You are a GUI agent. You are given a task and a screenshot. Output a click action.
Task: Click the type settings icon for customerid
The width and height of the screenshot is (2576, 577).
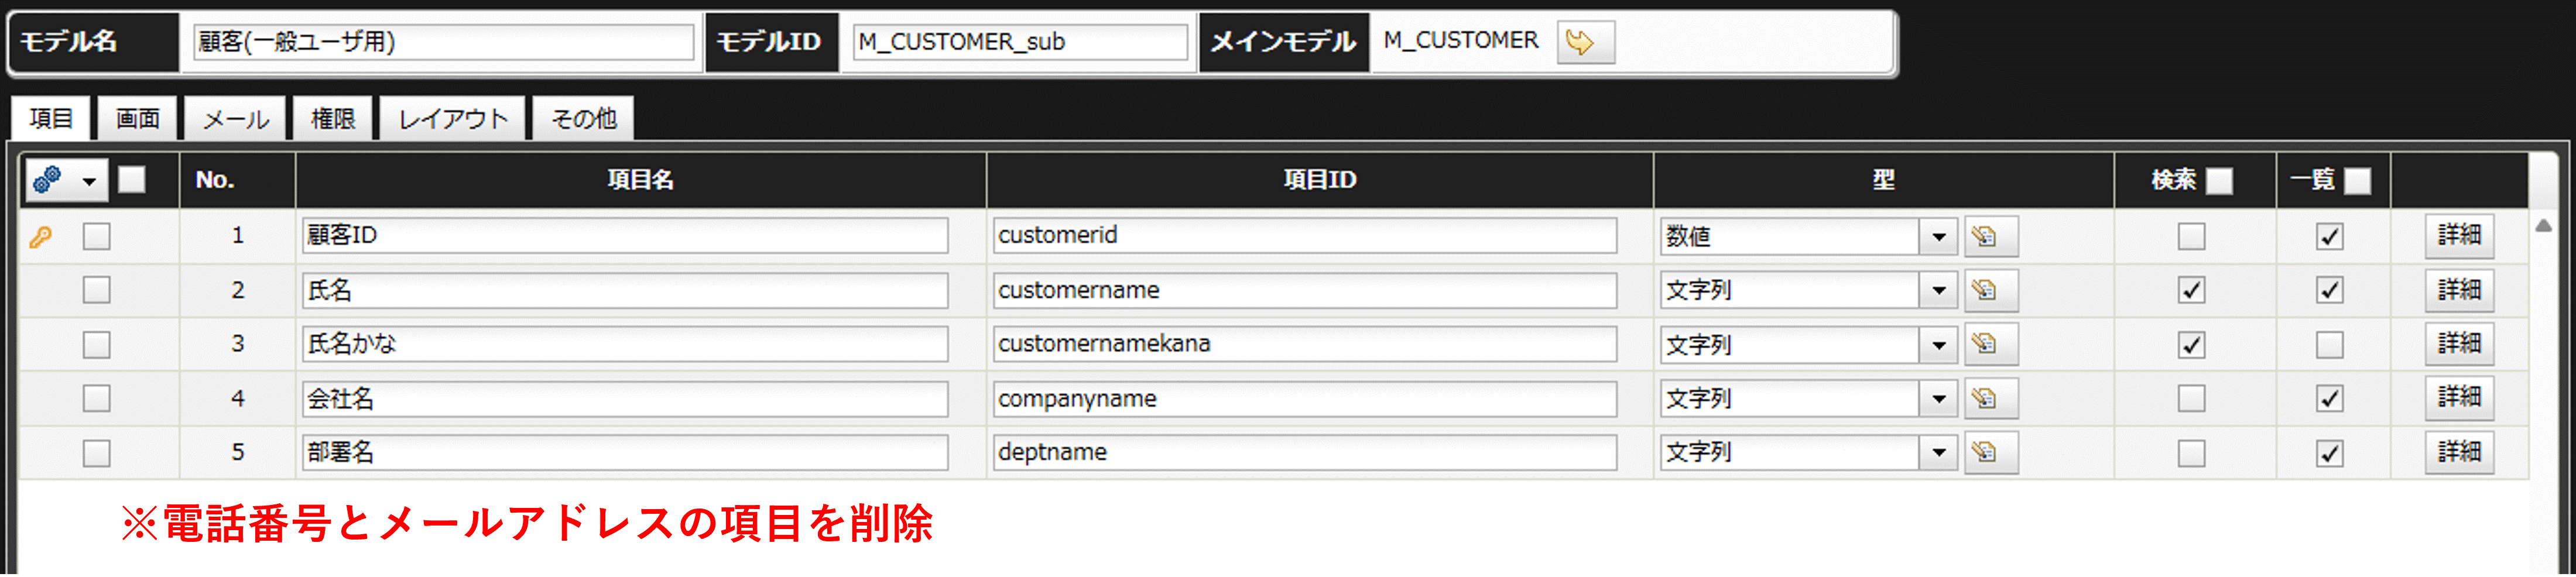1990,237
